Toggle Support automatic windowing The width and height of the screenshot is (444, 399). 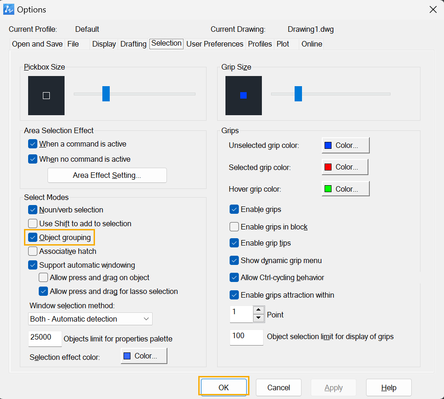tap(33, 265)
